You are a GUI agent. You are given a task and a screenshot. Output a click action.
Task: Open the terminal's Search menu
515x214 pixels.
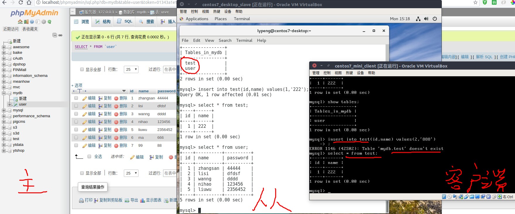225,40
